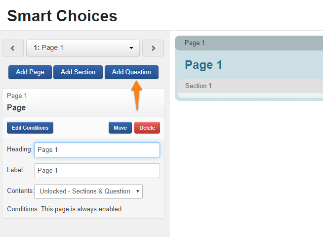
Task: Click the large Page 1 heading in preview
Action: pyautogui.click(x=203, y=65)
